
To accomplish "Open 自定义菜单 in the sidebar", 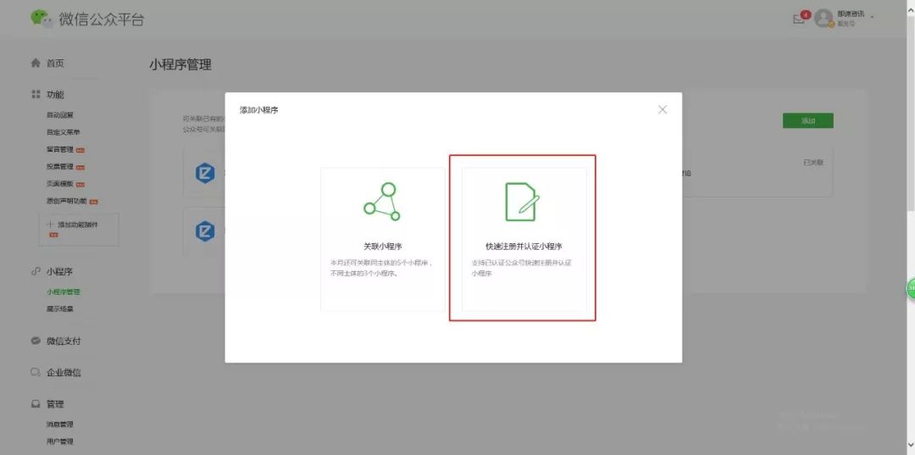I will (x=64, y=132).
